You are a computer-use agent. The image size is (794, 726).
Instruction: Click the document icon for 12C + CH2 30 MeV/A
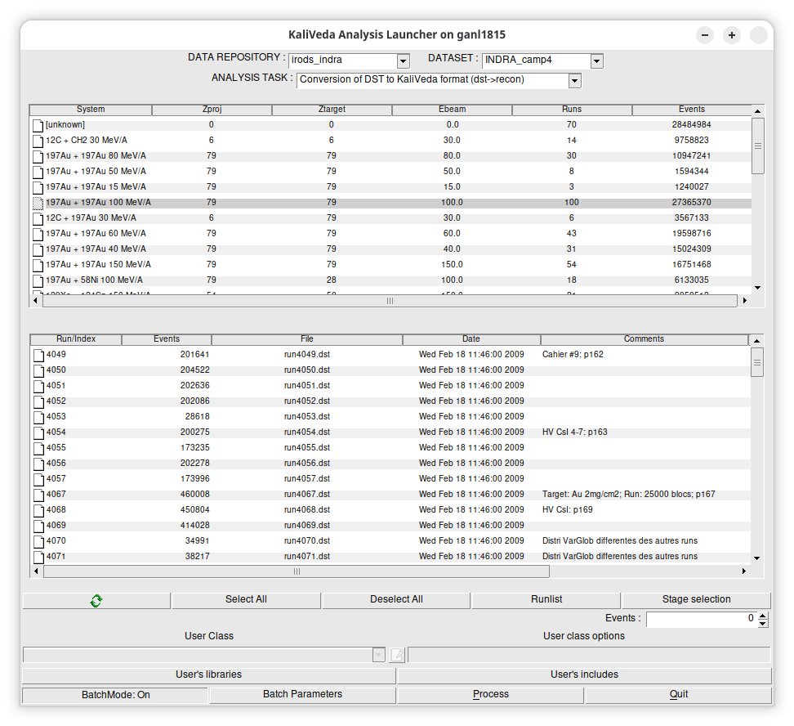(38, 141)
